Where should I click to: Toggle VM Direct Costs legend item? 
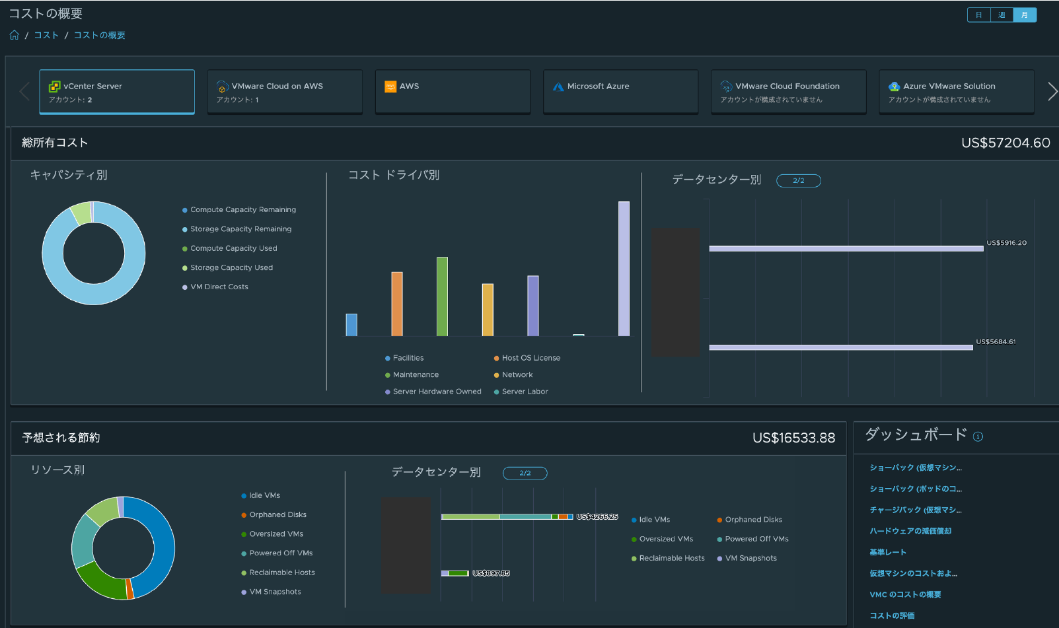click(x=215, y=287)
